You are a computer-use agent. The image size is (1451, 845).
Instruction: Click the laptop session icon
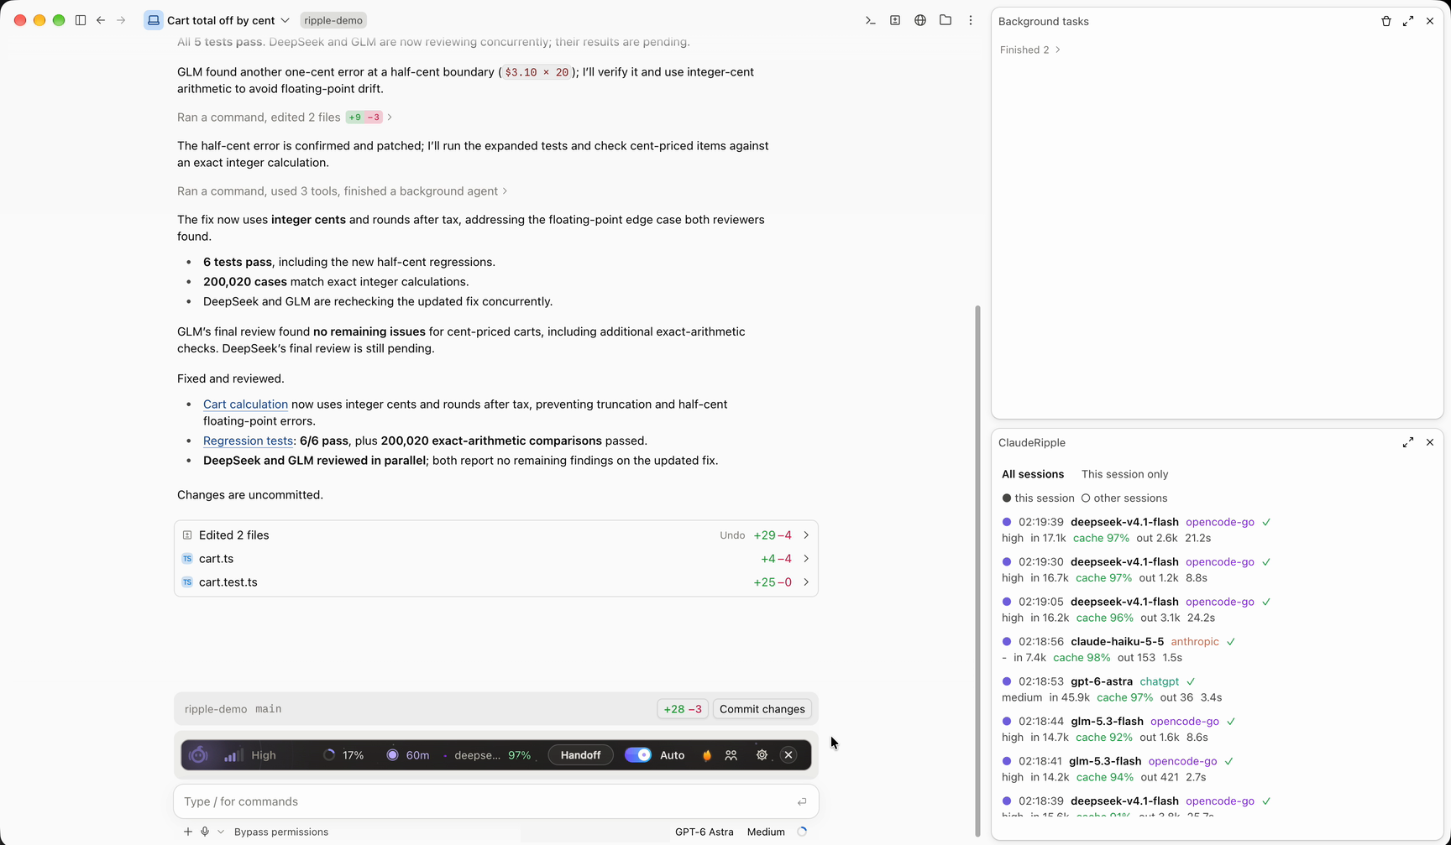(x=154, y=20)
